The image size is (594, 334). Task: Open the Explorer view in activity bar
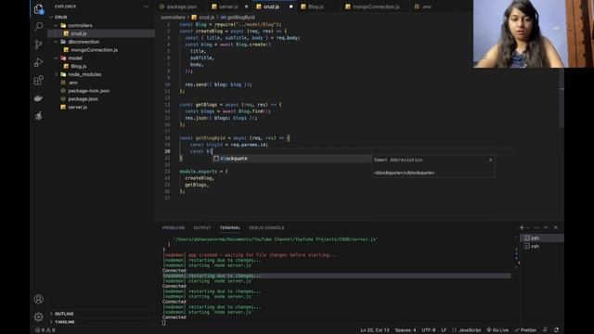[38, 9]
